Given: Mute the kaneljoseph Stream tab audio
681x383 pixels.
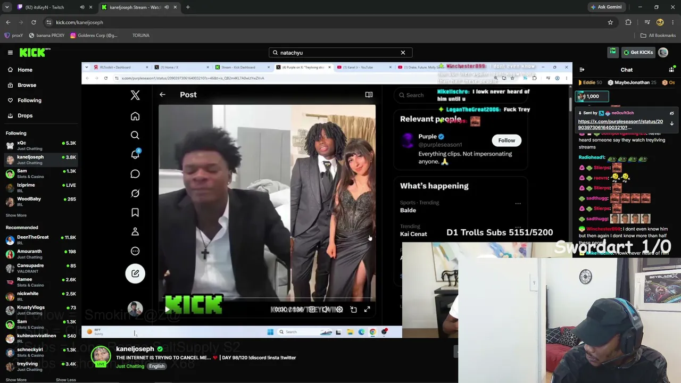Looking at the screenshot, I should (167, 7).
